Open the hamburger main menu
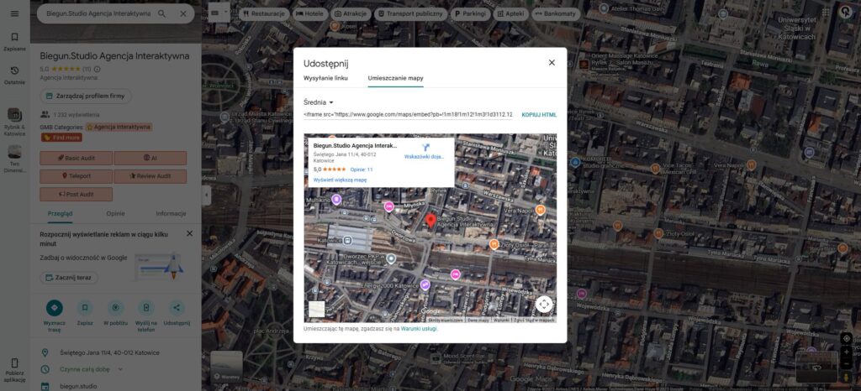Image resolution: width=861 pixels, height=391 pixels. pyautogui.click(x=15, y=13)
